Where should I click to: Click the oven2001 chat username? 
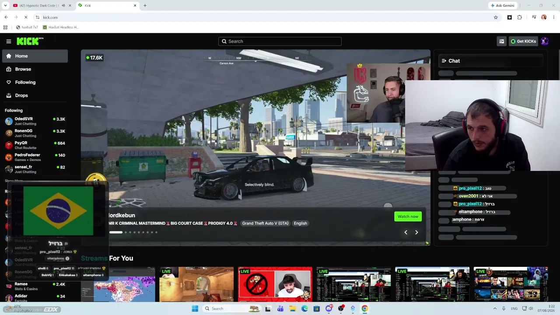468,196
